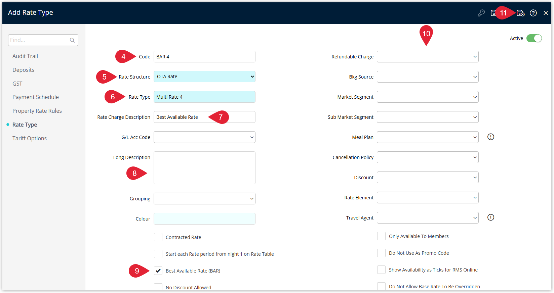Check Only Available To Members
Viewport: 554px width, 293px height.
pos(381,236)
